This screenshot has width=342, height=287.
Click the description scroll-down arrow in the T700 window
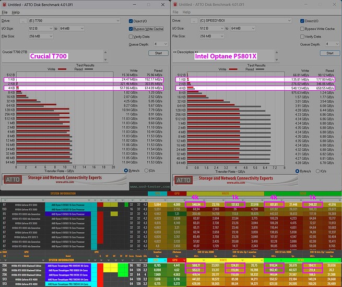point(105,59)
